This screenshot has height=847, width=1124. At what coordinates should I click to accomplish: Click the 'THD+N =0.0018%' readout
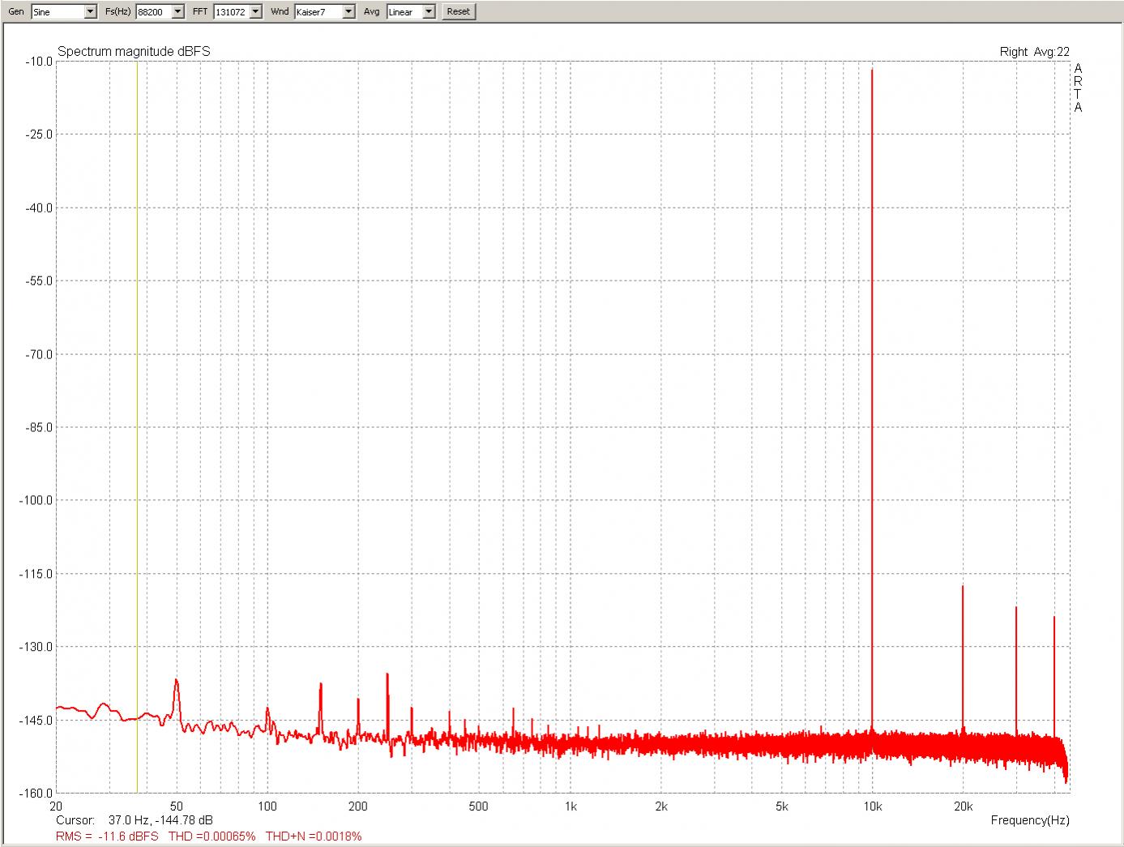(x=314, y=836)
